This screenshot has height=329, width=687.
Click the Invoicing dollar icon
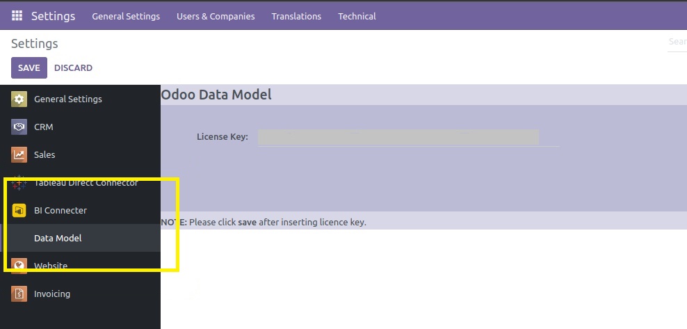19,294
